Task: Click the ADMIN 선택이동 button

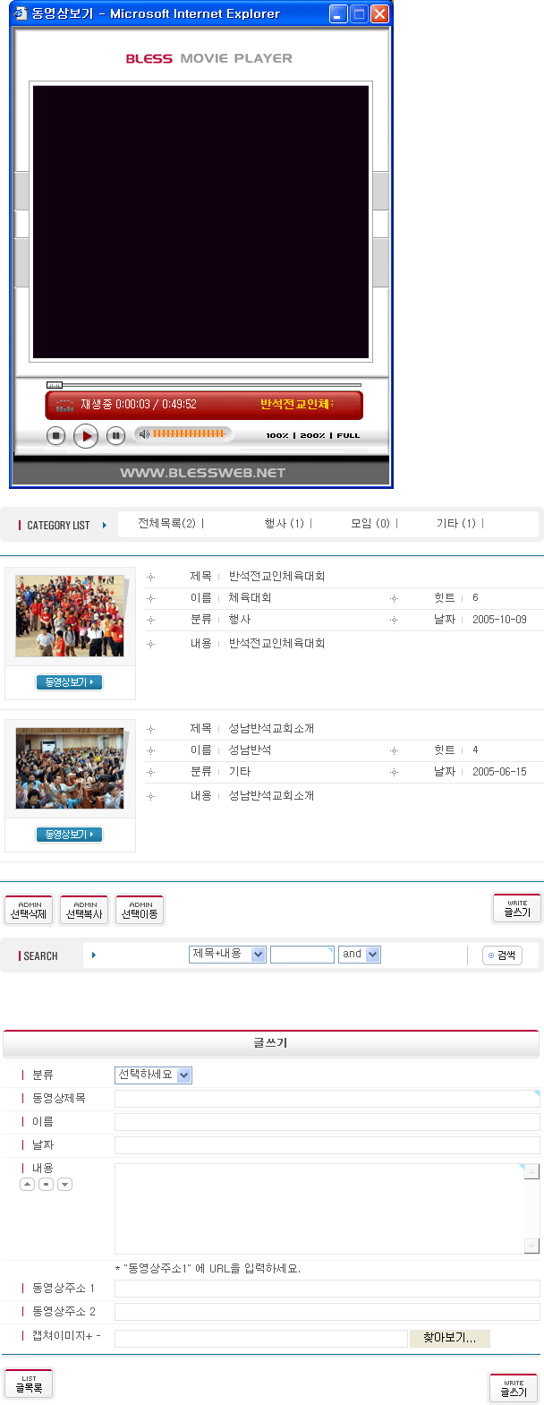Action: 140,910
